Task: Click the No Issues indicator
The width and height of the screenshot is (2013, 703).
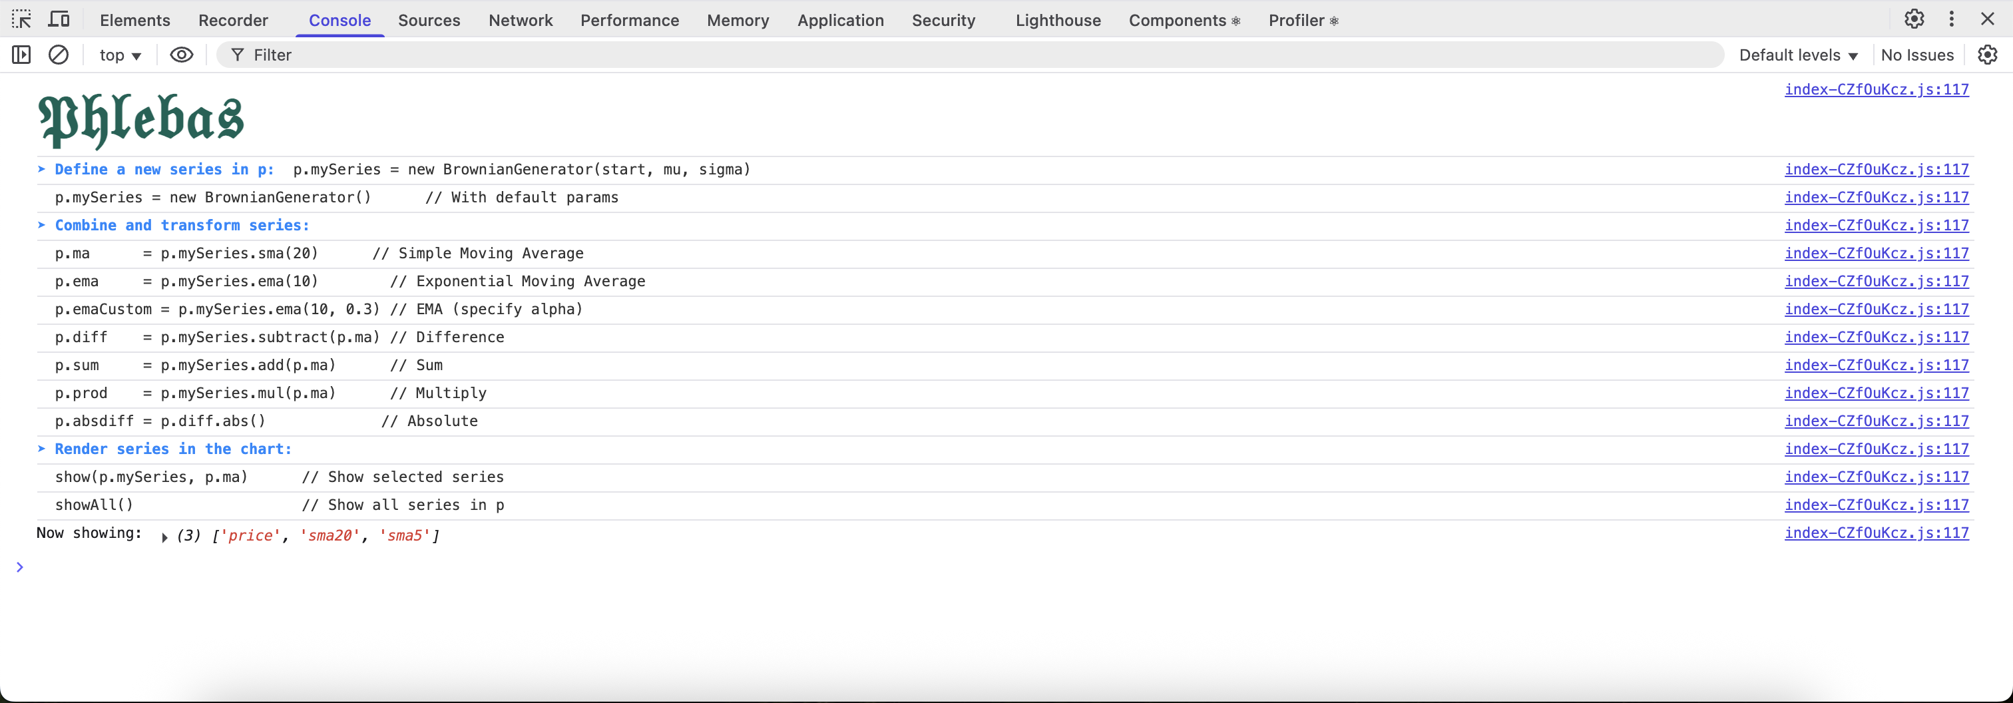Action: tap(1918, 55)
